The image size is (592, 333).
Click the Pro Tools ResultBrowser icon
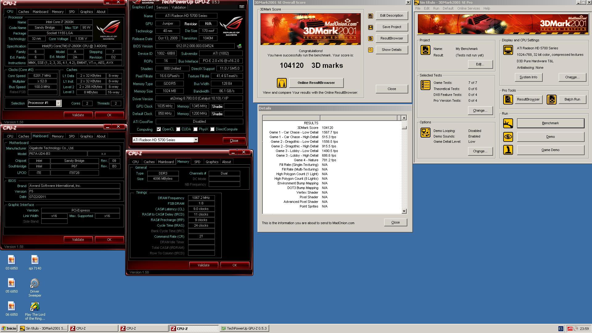pos(508,99)
